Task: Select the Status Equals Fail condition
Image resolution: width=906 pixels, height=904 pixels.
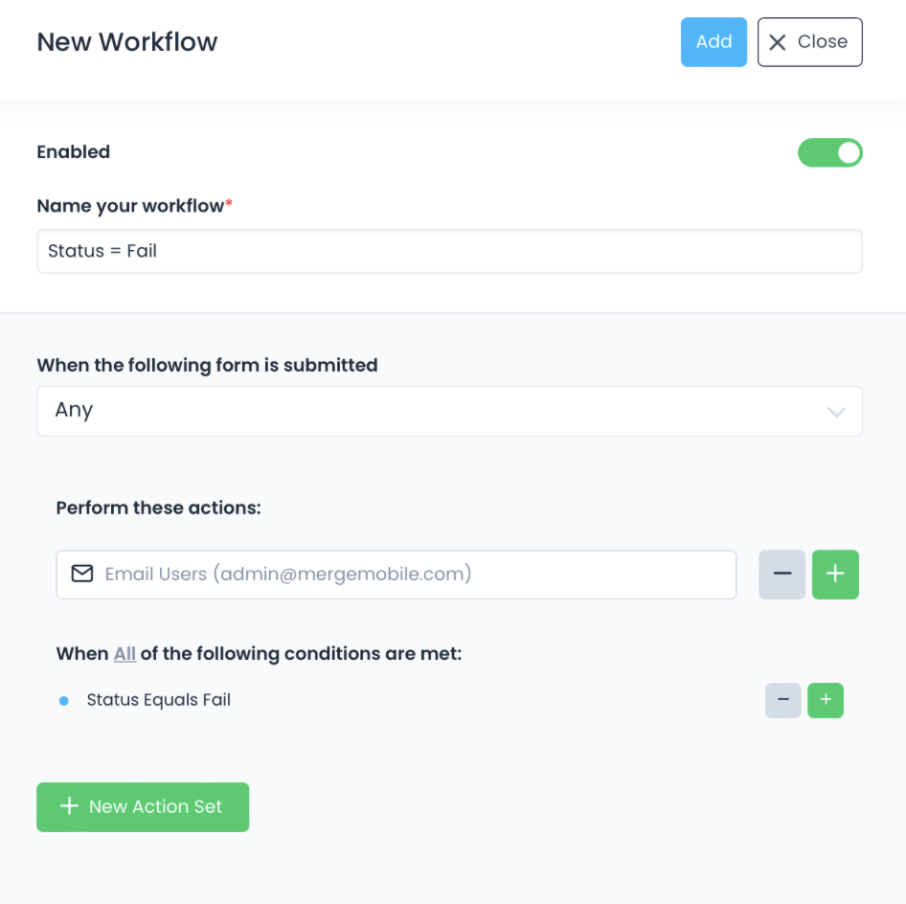Action: [x=159, y=700]
